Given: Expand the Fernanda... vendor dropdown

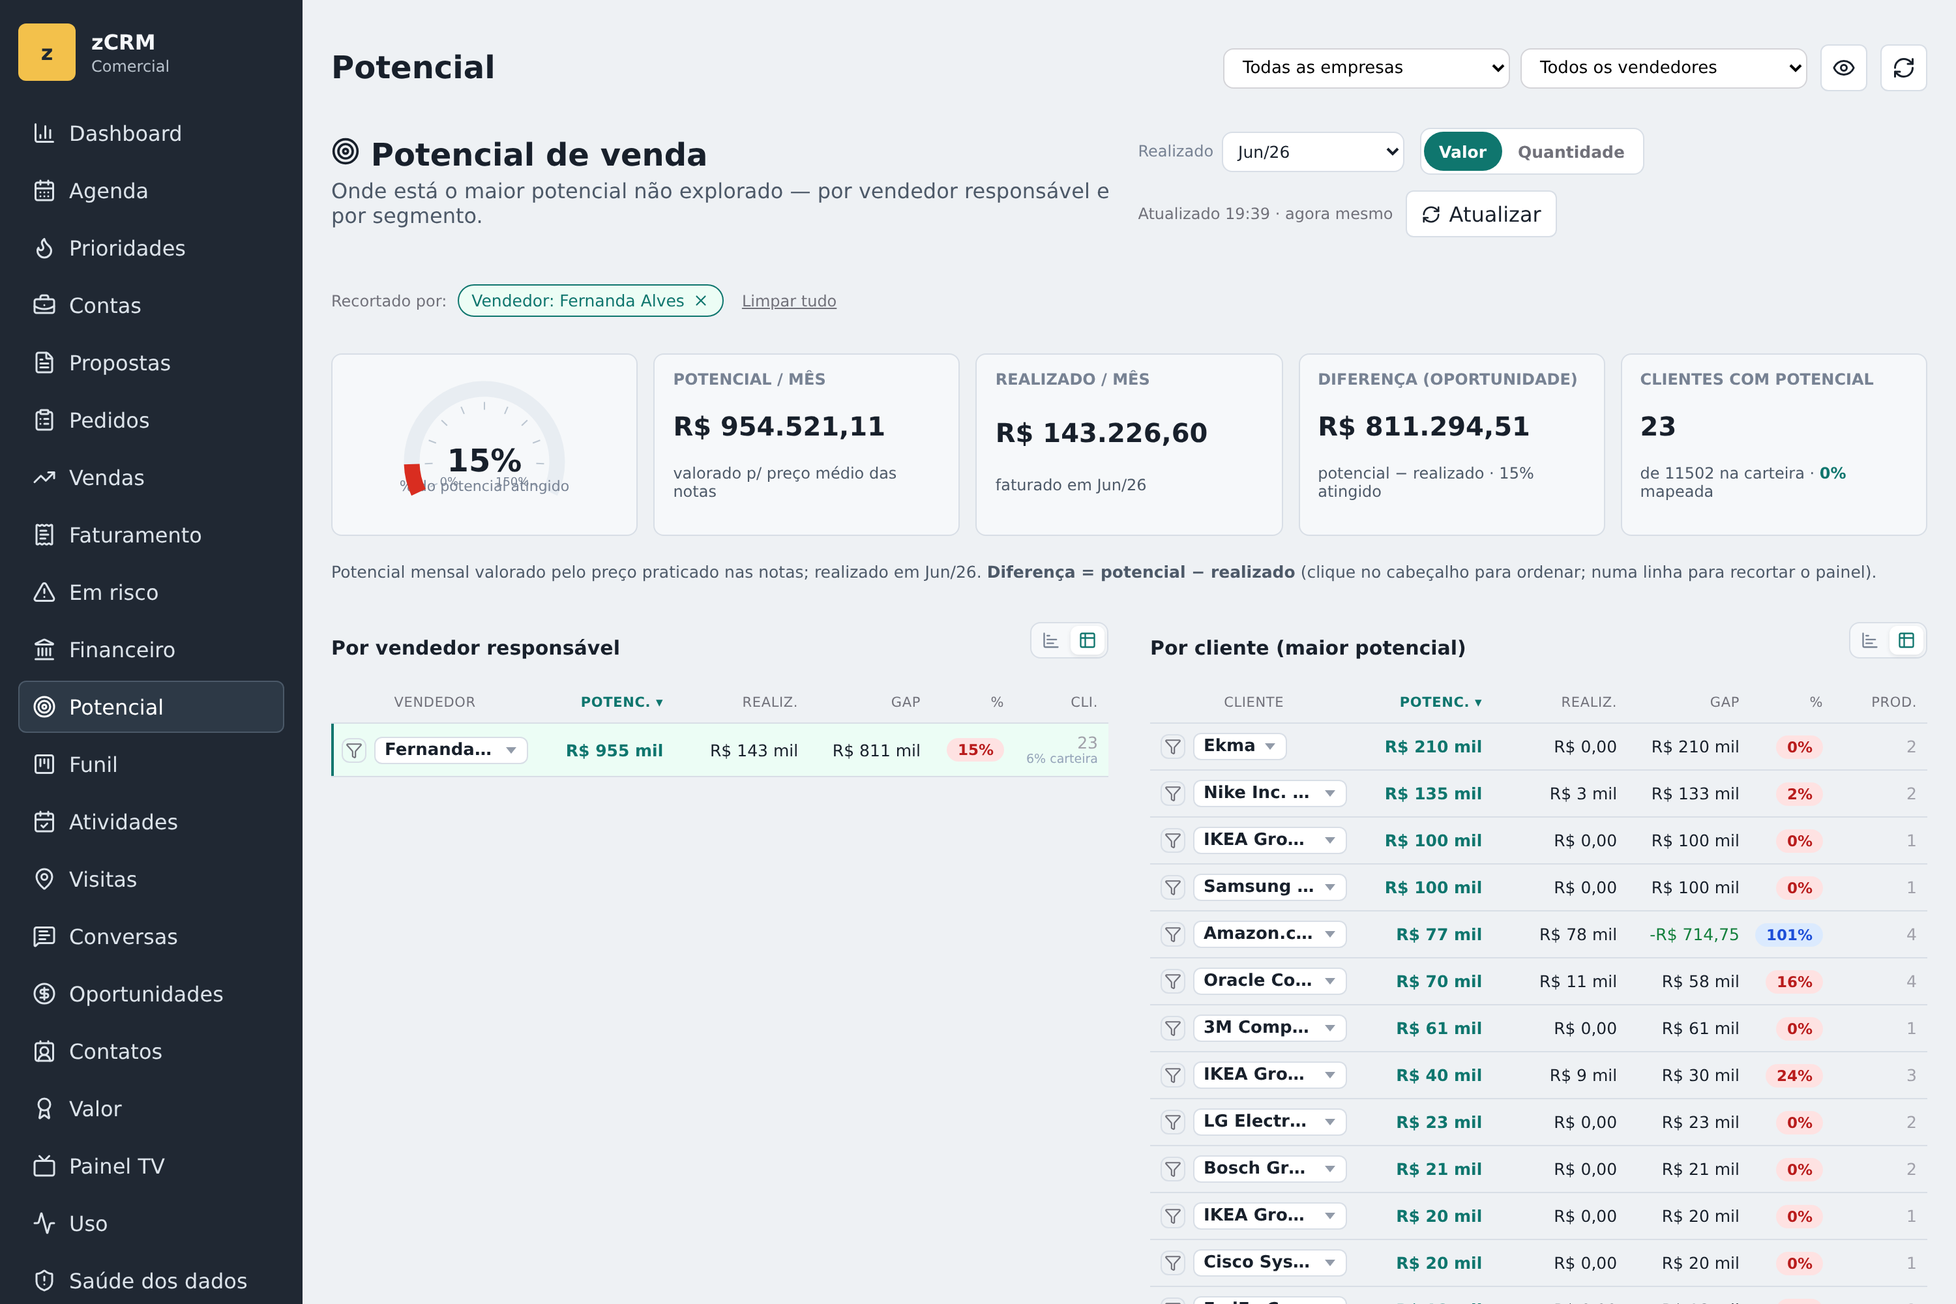Looking at the screenshot, I should (451, 750).
